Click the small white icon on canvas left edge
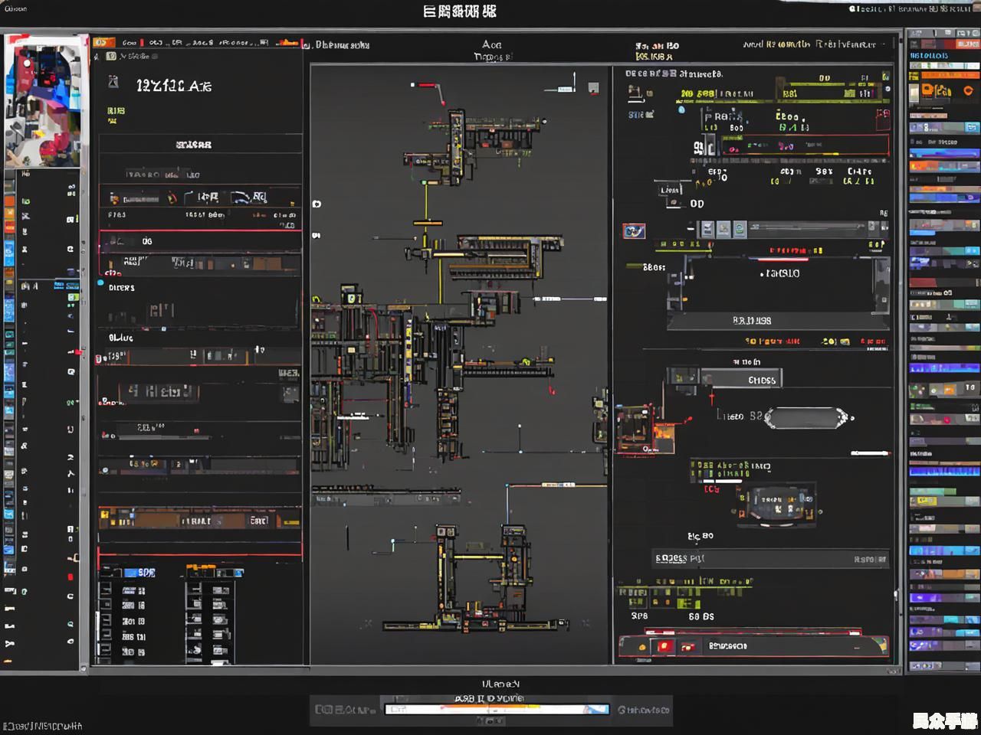The width and height of the screenshot is (981, 735). (x=317, y=204)
